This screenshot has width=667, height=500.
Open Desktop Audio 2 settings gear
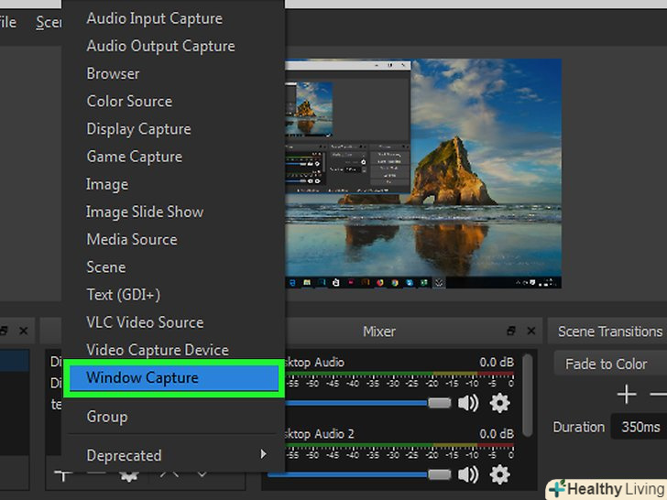[x=499, y=473]
